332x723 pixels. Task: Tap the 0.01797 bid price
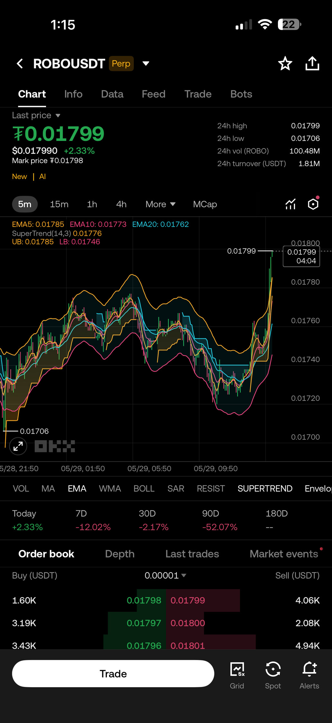144,623
